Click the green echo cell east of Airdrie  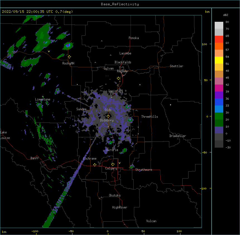click(x=124, y=151)
